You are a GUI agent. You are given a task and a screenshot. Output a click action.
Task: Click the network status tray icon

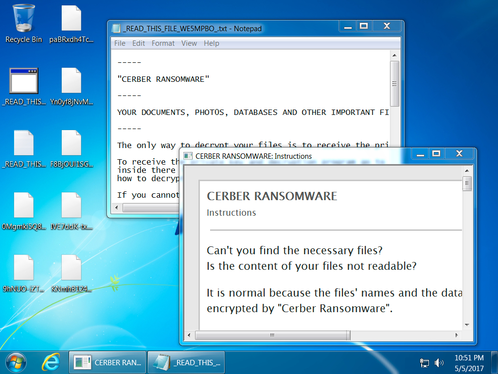pyautogui.click(x=424, y=362)
